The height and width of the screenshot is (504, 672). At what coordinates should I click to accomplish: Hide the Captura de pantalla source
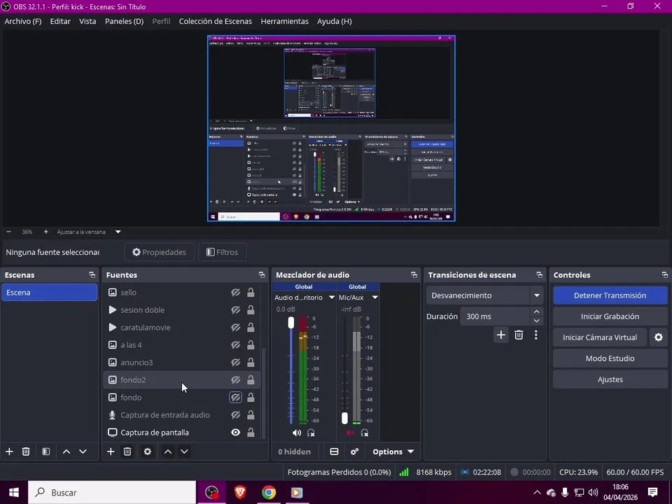pos(236,433)
